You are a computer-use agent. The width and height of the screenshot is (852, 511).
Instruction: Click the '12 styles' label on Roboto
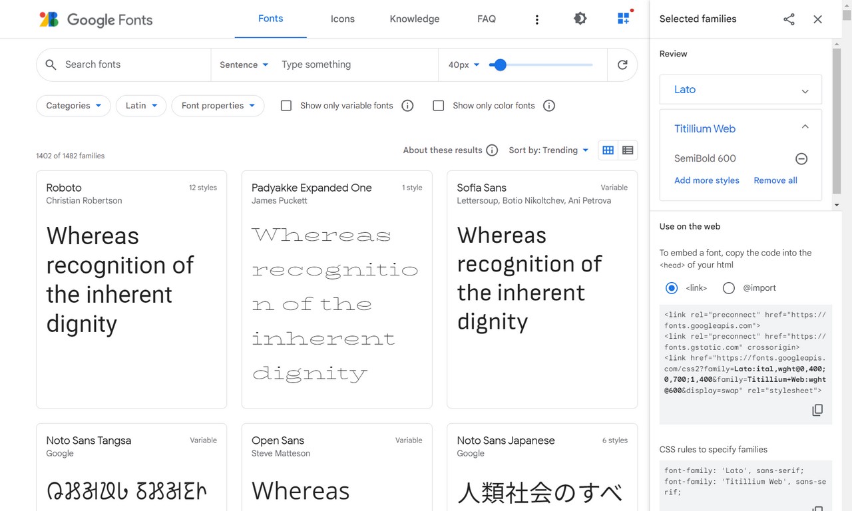(x=203, y=188)
